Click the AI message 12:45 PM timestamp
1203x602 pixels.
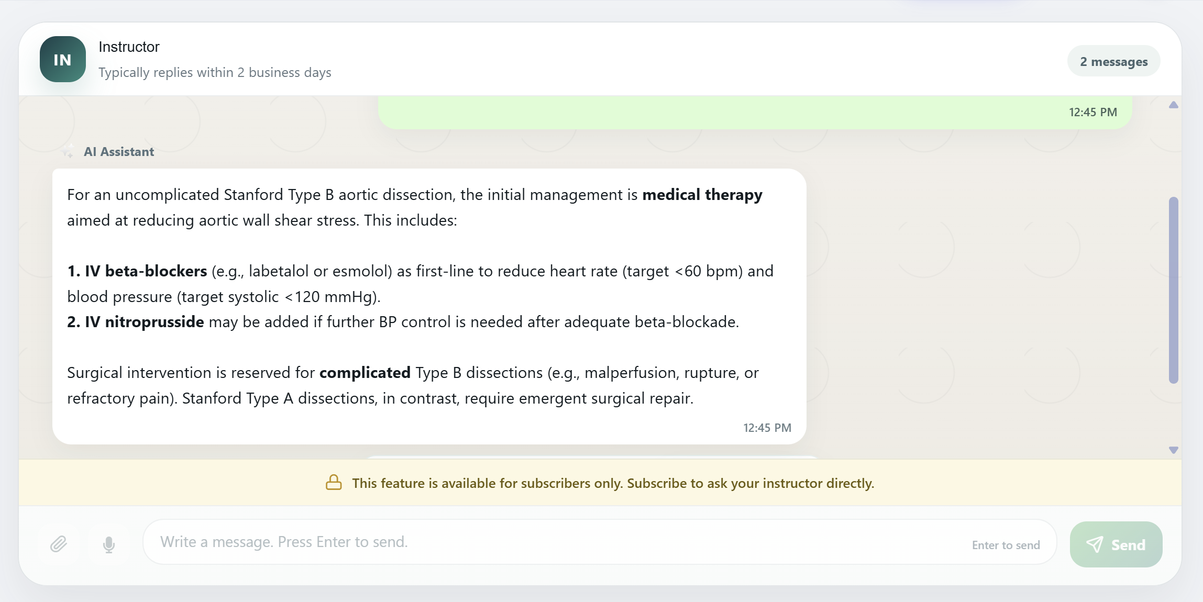pos(767,428)
